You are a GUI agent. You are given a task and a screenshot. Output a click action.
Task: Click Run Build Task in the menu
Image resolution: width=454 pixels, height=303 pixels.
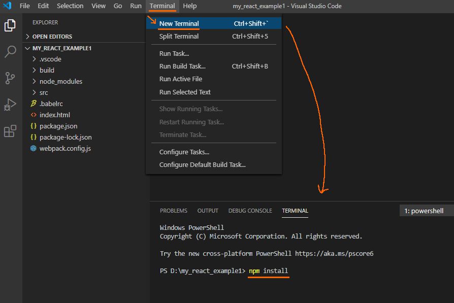coord(182,66)
